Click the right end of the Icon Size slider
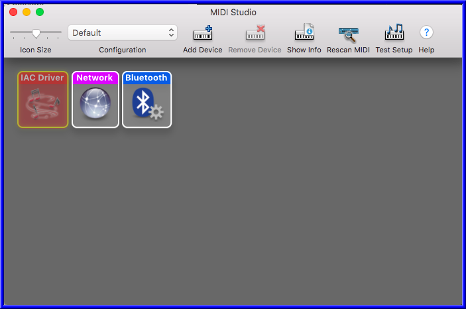Screen dimensions: 466x309 coord(60,32)
